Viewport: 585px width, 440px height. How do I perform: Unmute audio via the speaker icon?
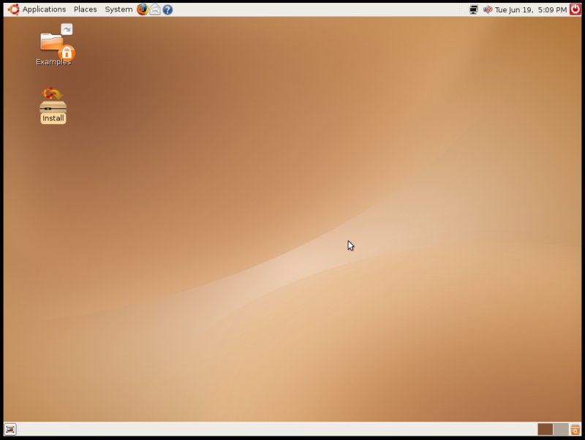[x=487, y=10]
